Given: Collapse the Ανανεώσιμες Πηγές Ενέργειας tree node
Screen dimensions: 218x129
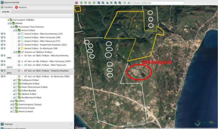Looking at the screenshot, I should (x=11, y=27).
